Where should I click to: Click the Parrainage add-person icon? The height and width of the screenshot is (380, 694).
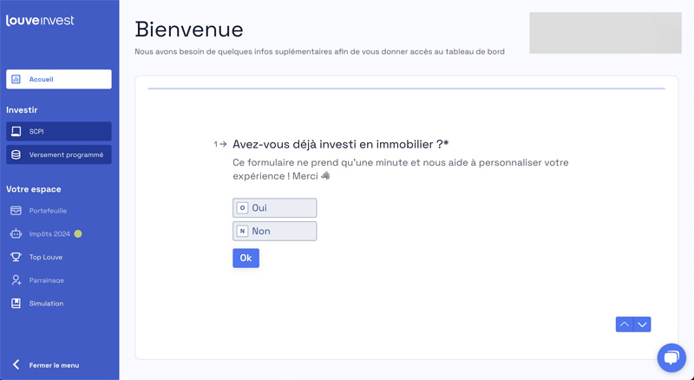(x=16, y=280)
